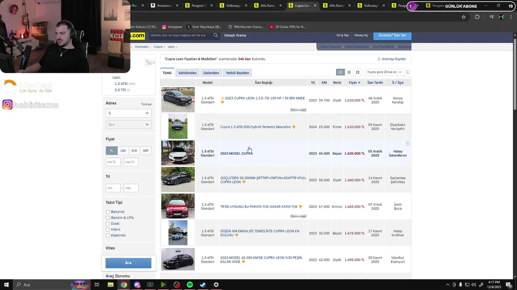Check the Elektrikli fuel type box
The height and width of the screenshot is (290, 517).
point(108,235)
